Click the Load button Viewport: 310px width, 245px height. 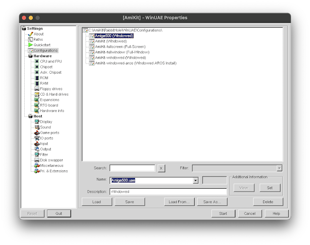click(97, 202)
